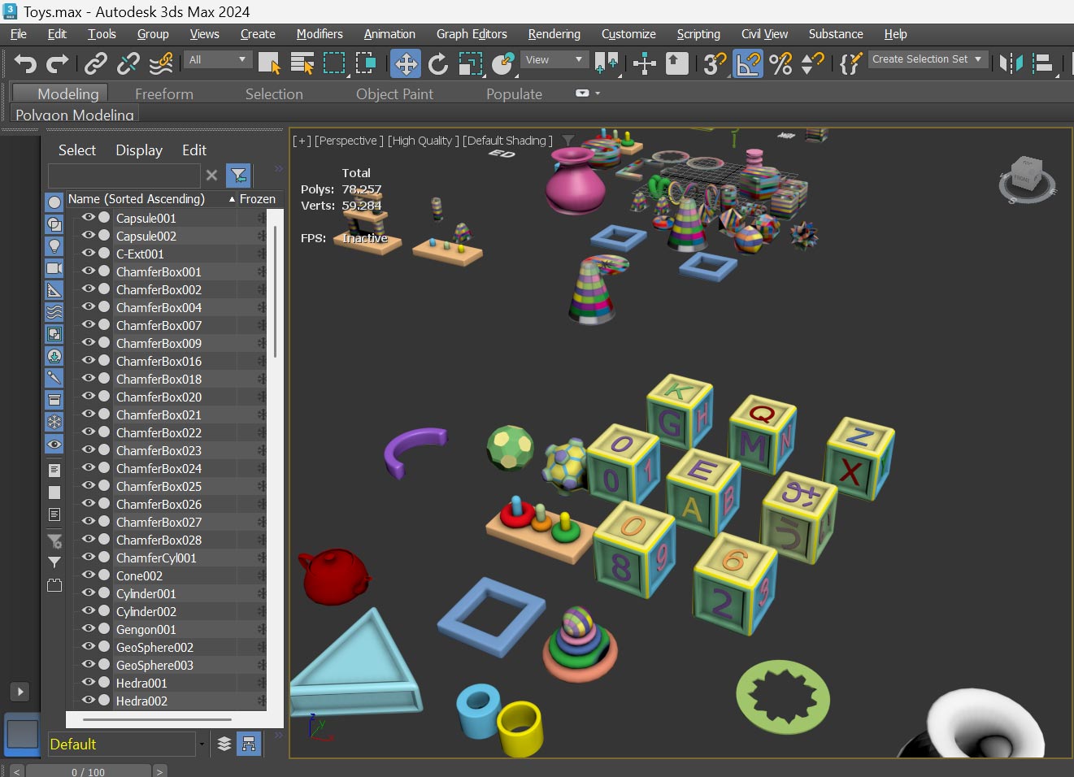Open the selection filter 'All' dropdown
Viewport: 1074px width, 777px height.
coord(217,60)
